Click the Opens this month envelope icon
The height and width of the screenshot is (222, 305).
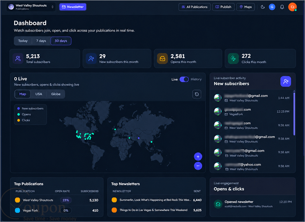coord(162,59)
